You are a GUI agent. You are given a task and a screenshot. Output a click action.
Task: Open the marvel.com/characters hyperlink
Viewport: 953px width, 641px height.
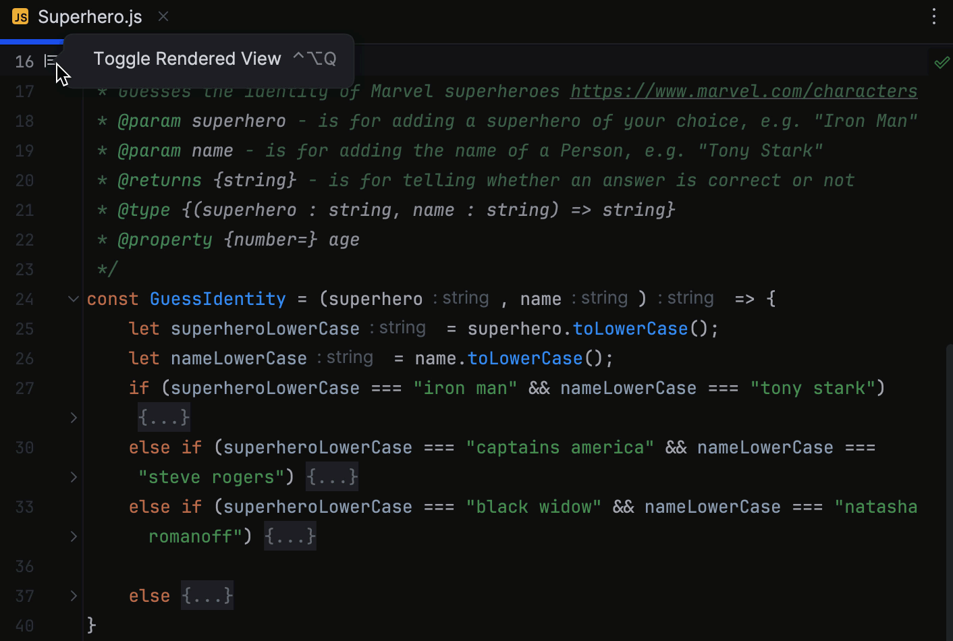(x=743, y=91)
